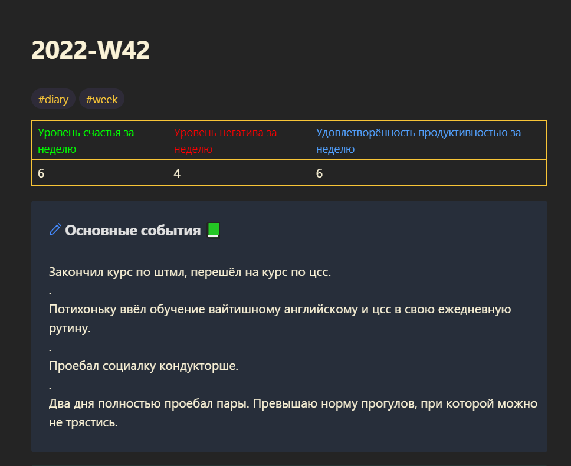The image size is (571, 466).
Task: Click the pencil icon beside Основные события
Action: [x=55, y=229]
